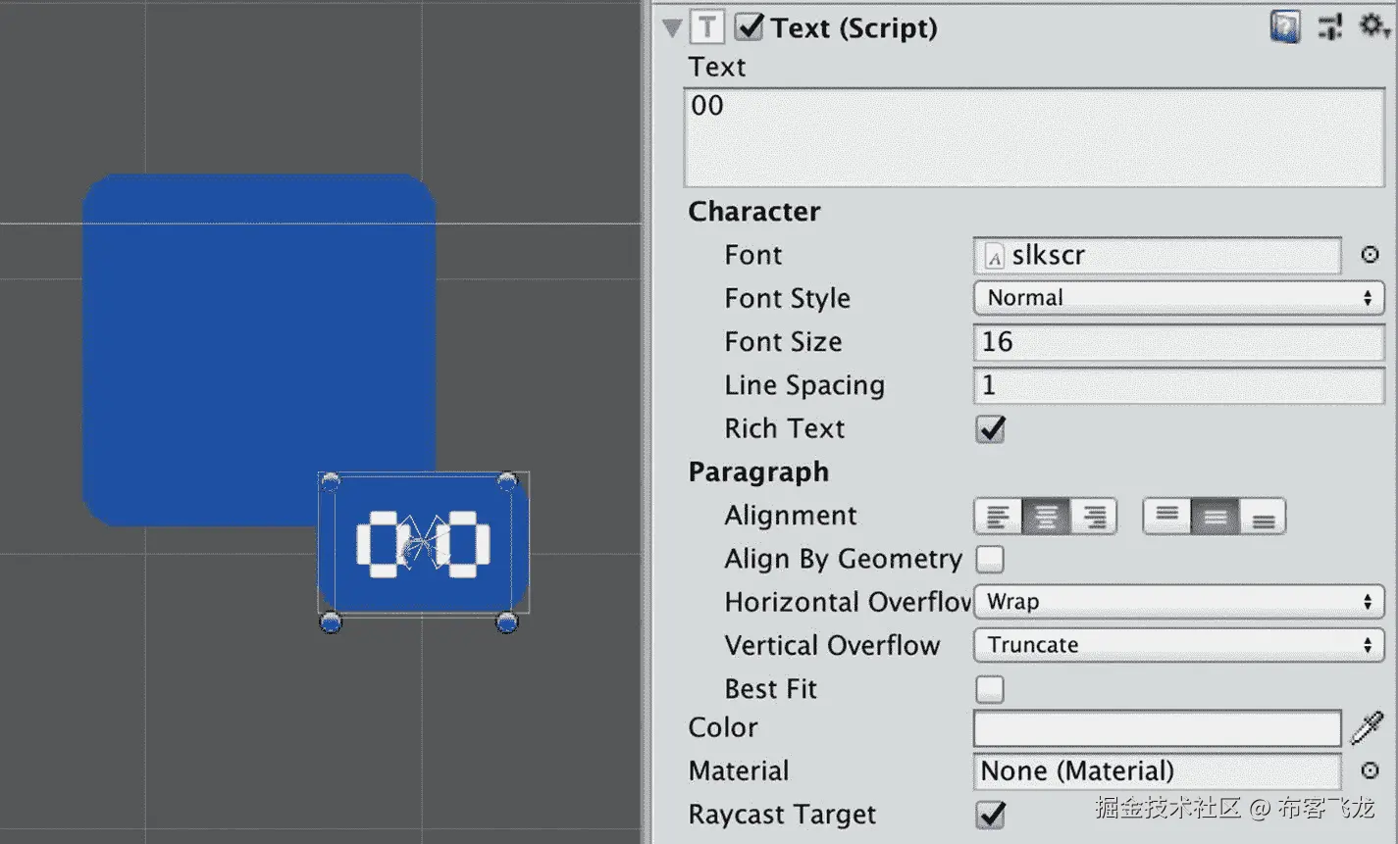Viewport: 1398px width, 844px height.
Task: Click the Paragraph section heading
Action: point(758,472)
